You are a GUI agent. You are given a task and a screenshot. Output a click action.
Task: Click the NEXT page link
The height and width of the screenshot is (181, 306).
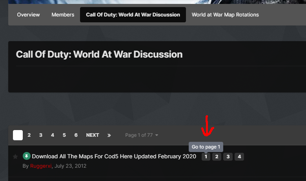tap(93, 135)
